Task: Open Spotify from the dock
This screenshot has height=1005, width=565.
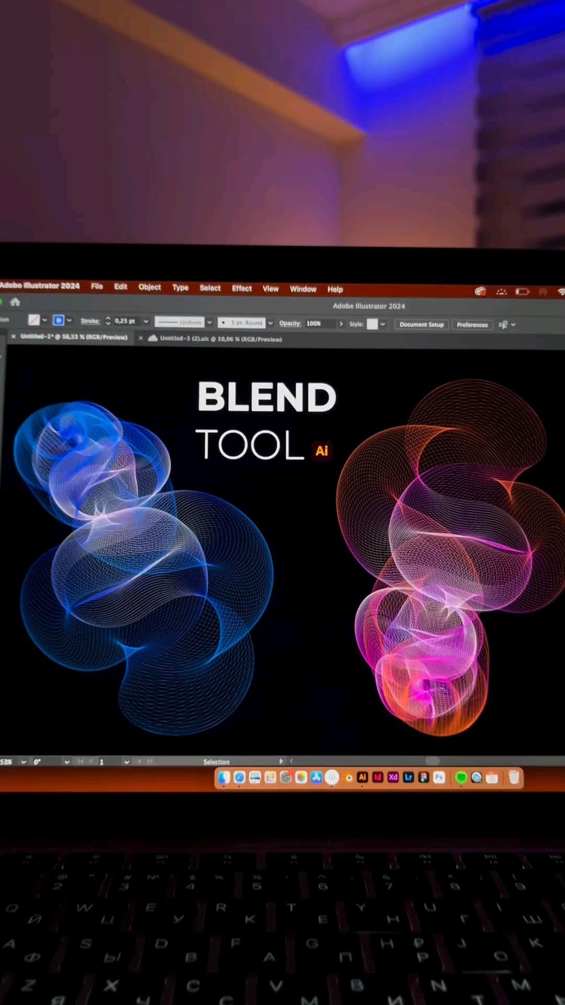Action: (x=461, y=778)
